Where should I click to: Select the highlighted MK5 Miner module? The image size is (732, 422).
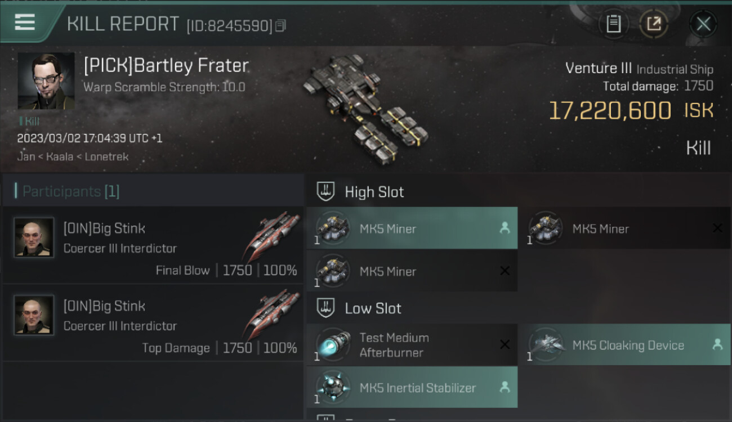(x=412, y=228)
